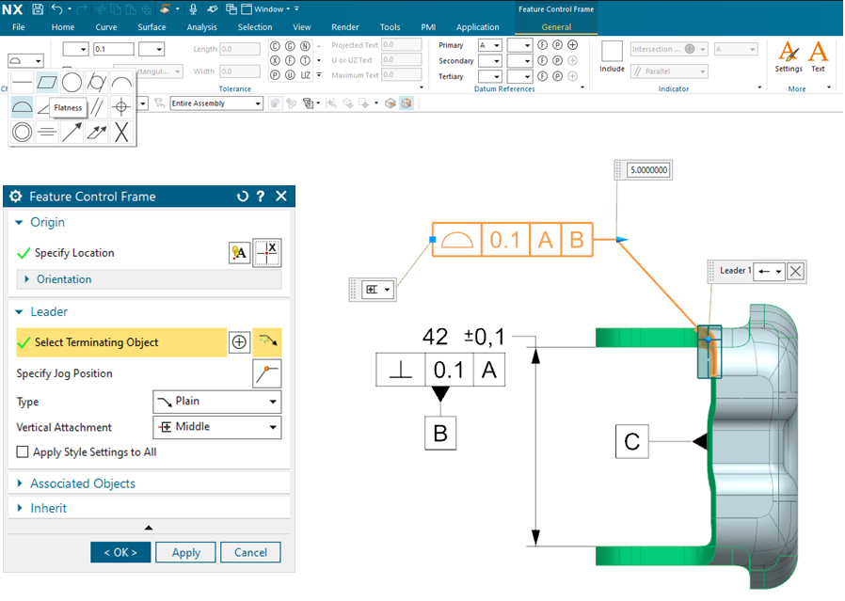This screenshot has width=845, height=601.
Task: Open the Secondary datum letter dropdown
Action: pyautogui.click(x=490, y=61)
